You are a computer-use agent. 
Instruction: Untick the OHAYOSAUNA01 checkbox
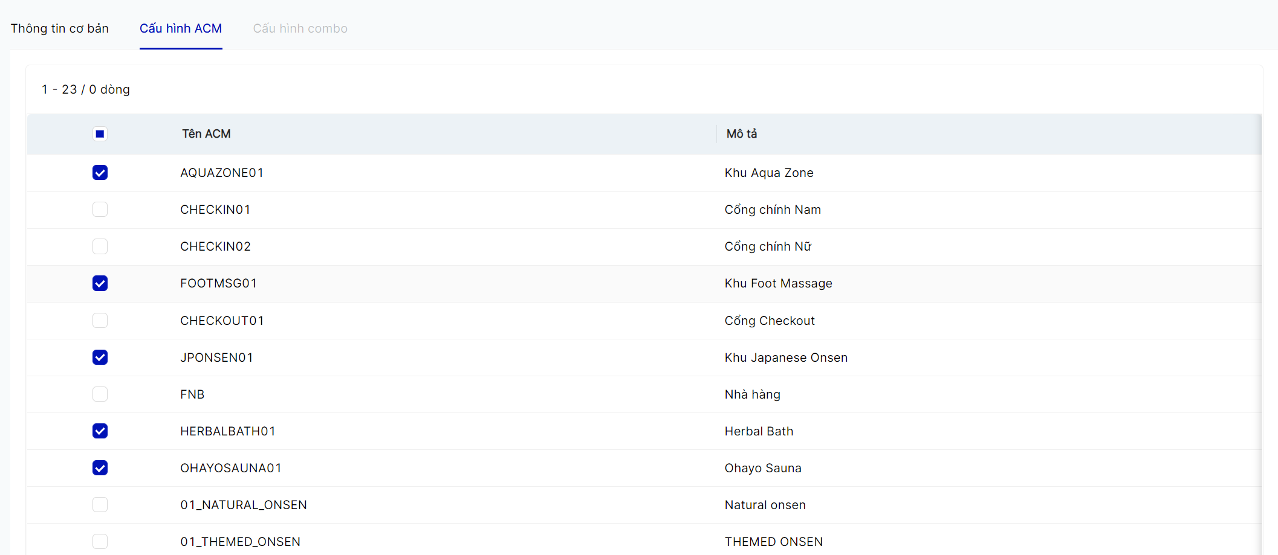[x=100, y=468]
